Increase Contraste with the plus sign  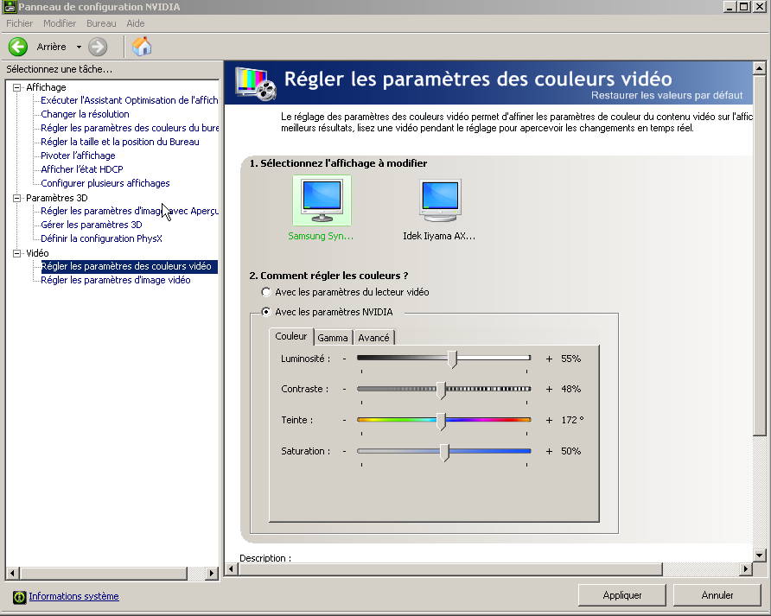click(549, 389)
